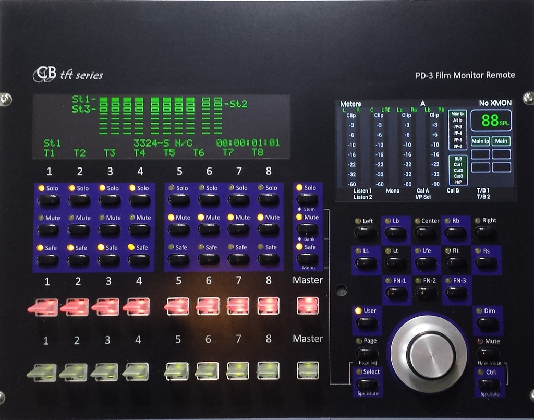Viewport: 534px width, 420px height.
Task: Choose H/P in the cue list
Action: 458,182
